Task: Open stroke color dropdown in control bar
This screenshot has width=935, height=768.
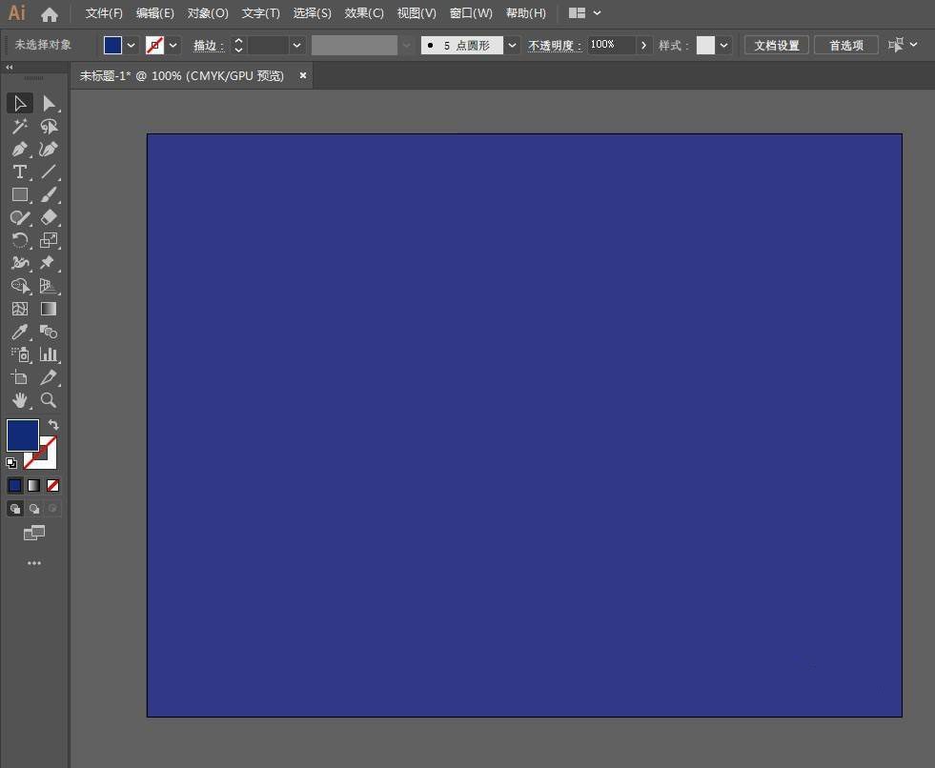Action: click(x=173, y=46)
